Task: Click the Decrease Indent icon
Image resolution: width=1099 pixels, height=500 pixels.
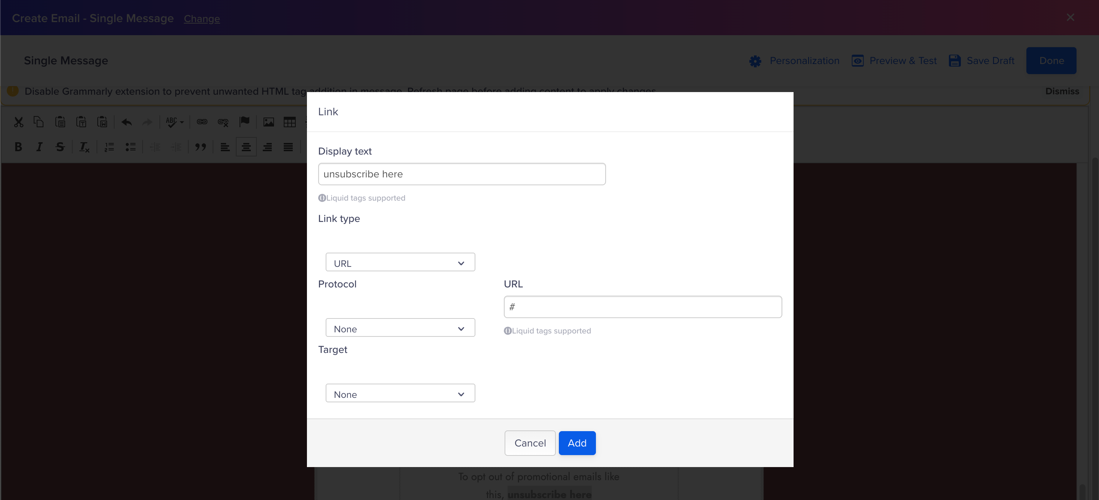Action: pos(155,147)
